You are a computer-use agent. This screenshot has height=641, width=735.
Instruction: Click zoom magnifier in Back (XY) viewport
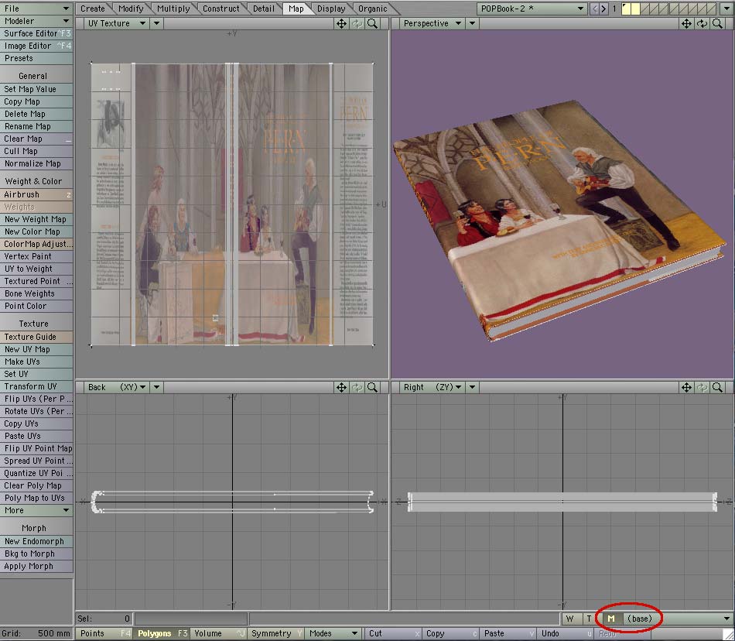pos(373,387)
